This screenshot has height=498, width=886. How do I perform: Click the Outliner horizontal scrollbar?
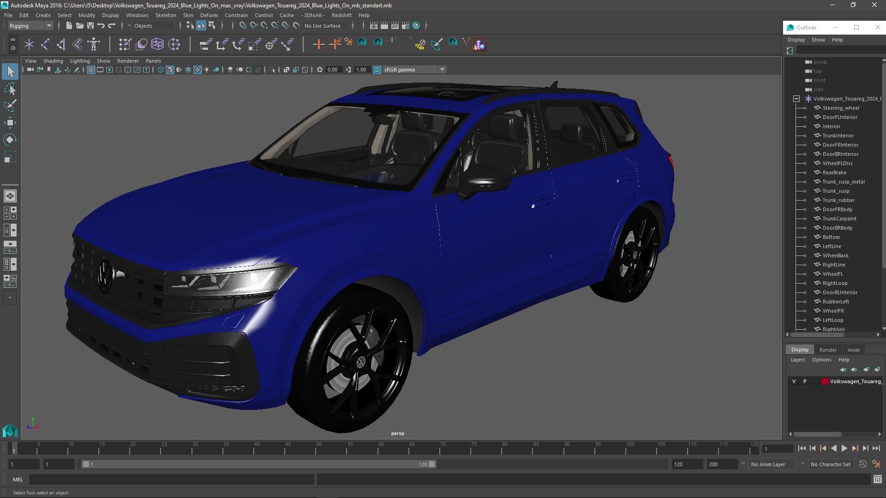pos(817,335)
